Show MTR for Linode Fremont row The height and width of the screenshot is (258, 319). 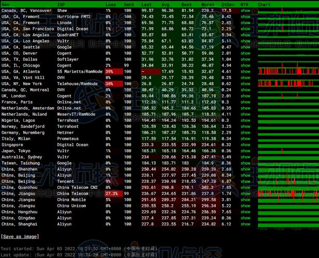(x=245, y=23)
